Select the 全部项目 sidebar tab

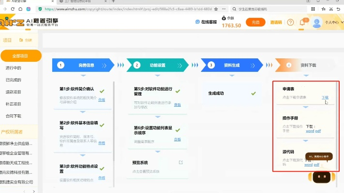click(x=20, y=56)
